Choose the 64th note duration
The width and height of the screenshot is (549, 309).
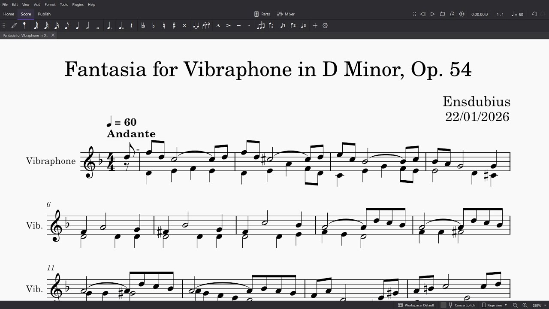click(36, 26)
